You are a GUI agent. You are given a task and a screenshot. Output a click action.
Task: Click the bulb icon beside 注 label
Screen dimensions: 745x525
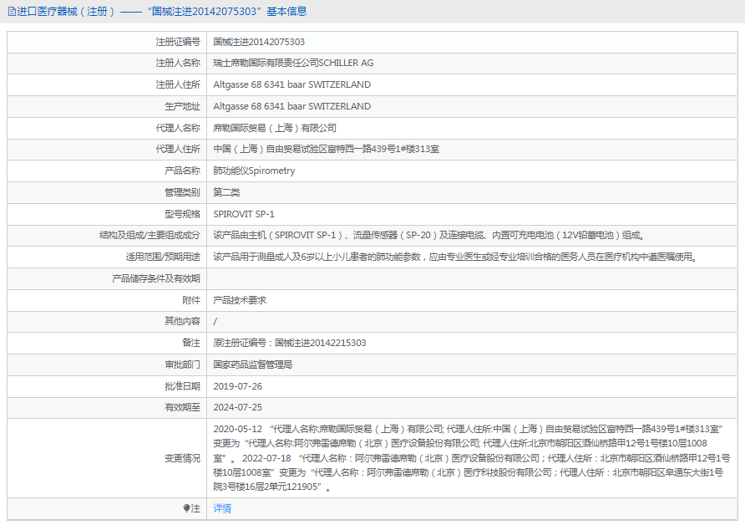[x=186, y=508]
